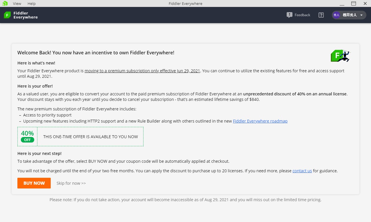This screenshot has height=222, width=371.
Task: Click the Feedback text label
Action: coord(302,15)
